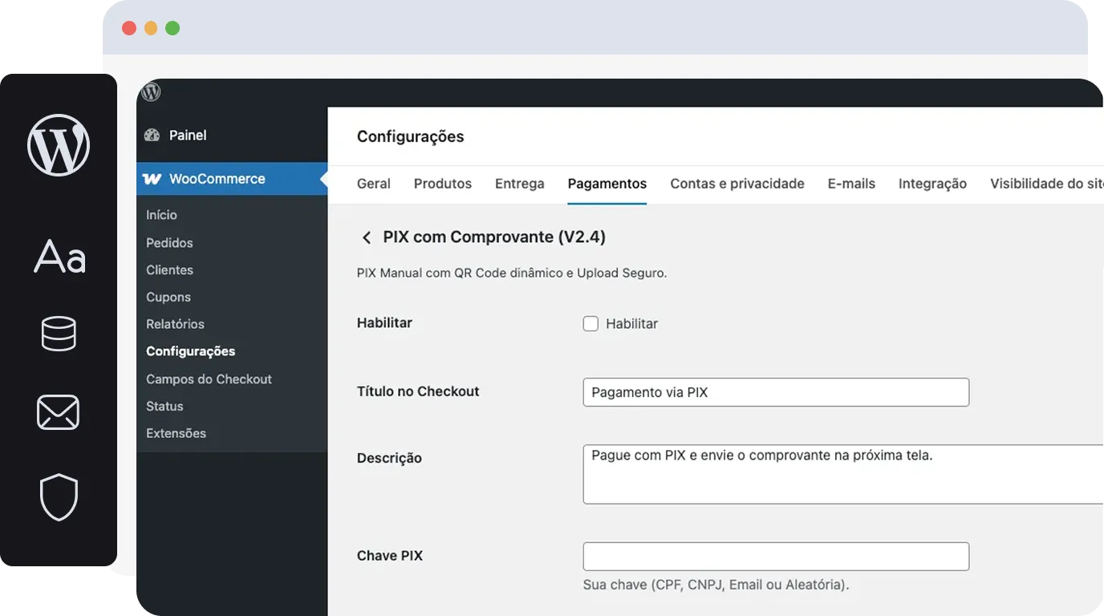The height and width of the screenshot is (616, 1104).
Task: Open the database cylinder icon
Action: point(59,334)
